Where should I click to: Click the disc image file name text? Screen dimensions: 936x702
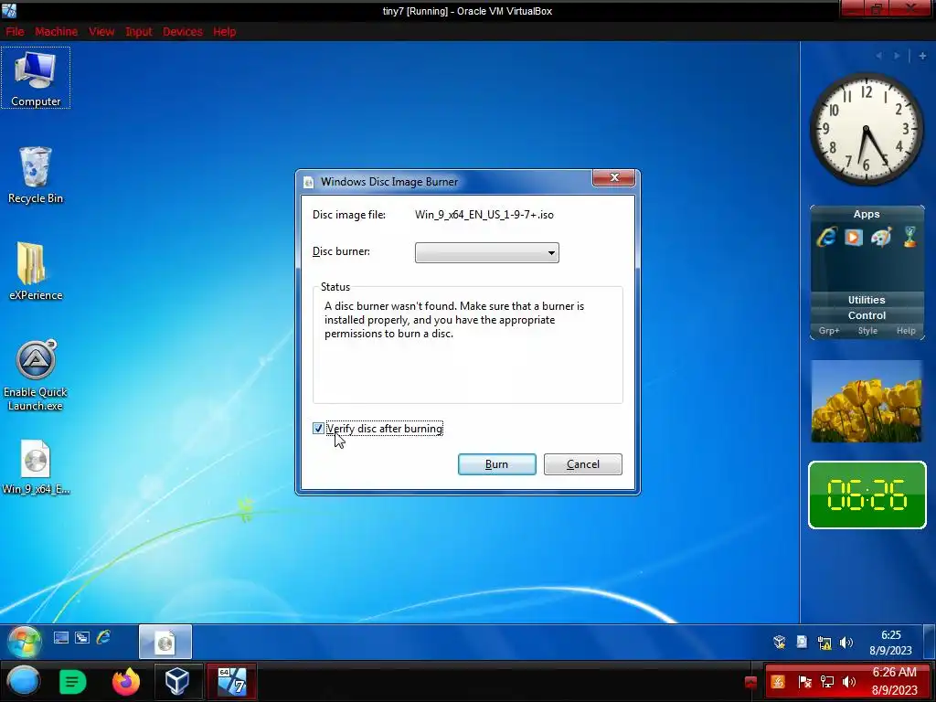click(x=484, y=214)
